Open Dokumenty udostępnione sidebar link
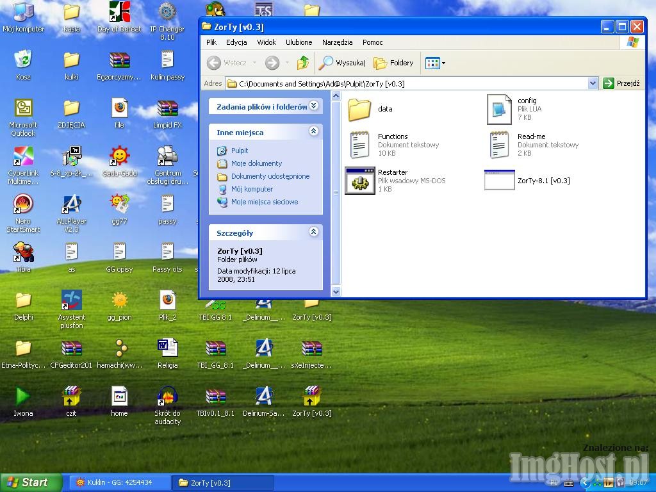The height and width of the screenshot is (492, 656). [x=270, y=176]
